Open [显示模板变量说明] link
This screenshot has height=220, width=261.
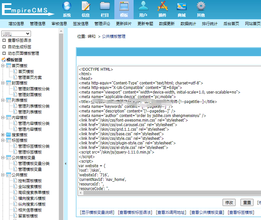tap(97, 212)
